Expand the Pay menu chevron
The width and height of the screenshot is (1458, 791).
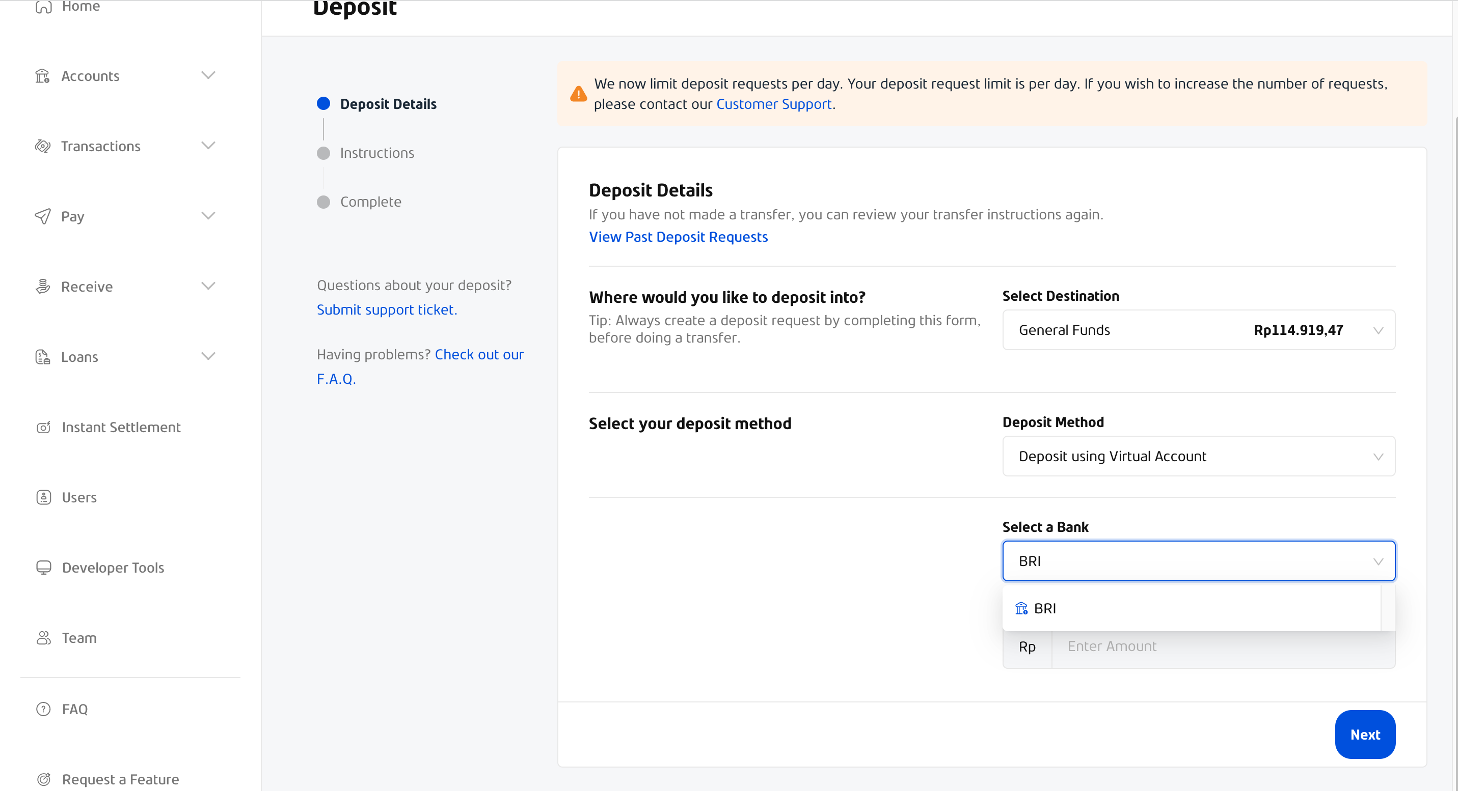click(x=208, y=215)
